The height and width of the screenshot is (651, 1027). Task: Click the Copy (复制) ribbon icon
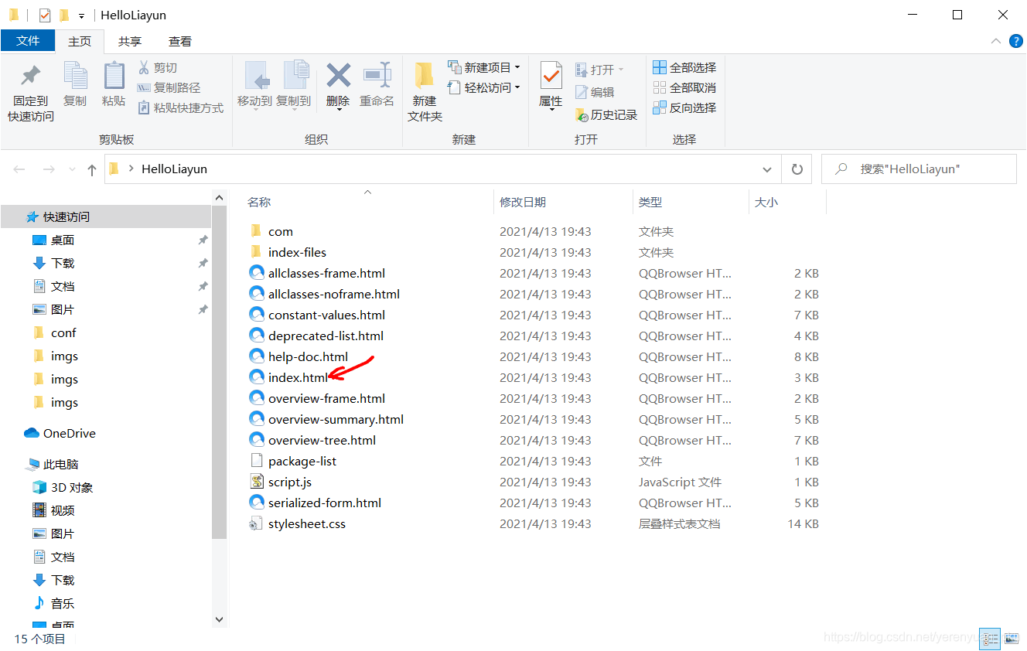pos(75,77)
